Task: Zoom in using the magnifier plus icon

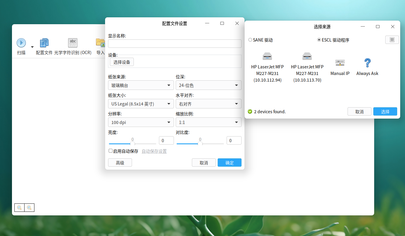Action: point(29,207)
